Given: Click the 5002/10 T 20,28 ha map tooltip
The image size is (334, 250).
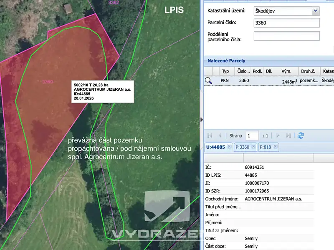Looking at the screenshot, I should click(103, 92).
